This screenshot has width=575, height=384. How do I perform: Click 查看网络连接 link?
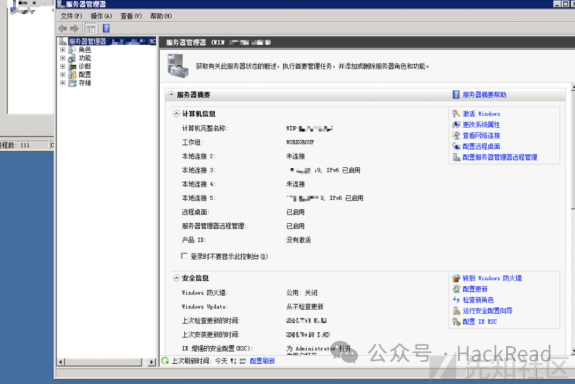point(481,135)
